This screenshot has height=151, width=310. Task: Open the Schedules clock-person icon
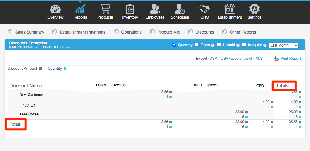[x=180, y=9]
